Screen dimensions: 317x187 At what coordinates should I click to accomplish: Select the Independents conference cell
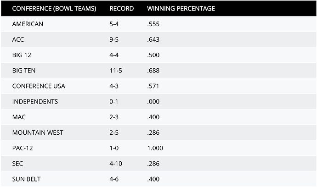tap(35, 101)
